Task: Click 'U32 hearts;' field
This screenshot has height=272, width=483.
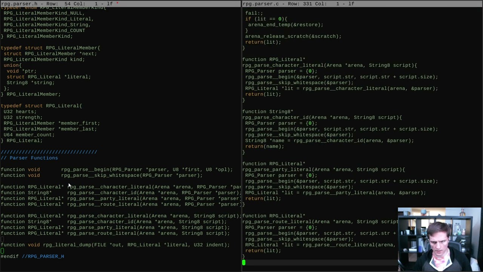Action: click(20, 111)
